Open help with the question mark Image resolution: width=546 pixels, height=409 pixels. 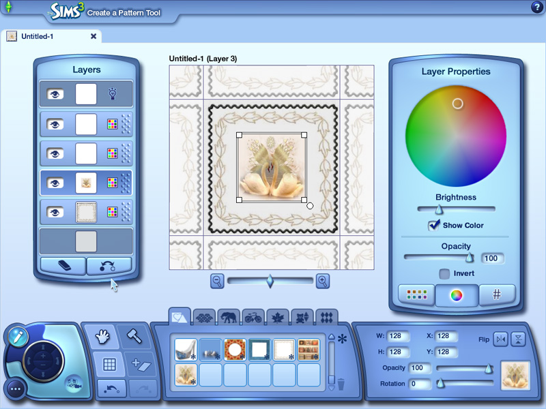tap(536, 7)
